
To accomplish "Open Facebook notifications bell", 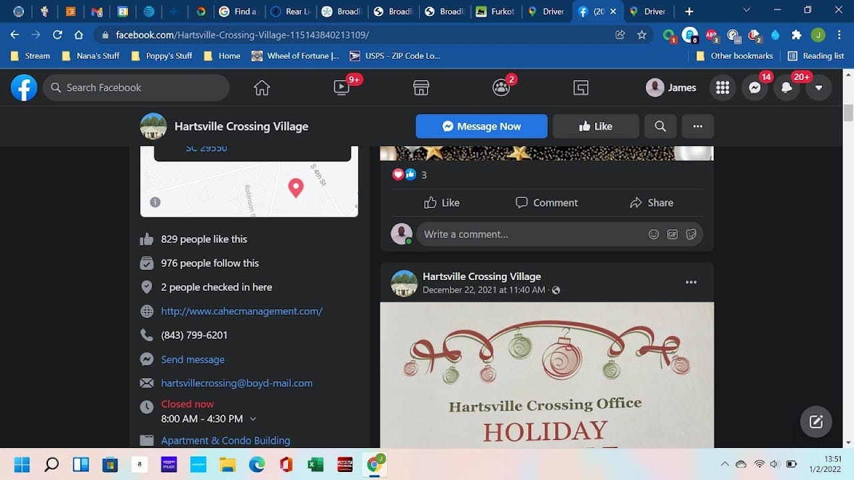I will (x=787, y=87).
